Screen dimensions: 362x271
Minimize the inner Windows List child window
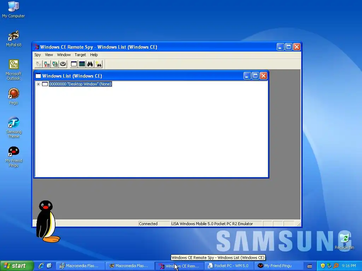pyautogui.click(x=247, y=76)
